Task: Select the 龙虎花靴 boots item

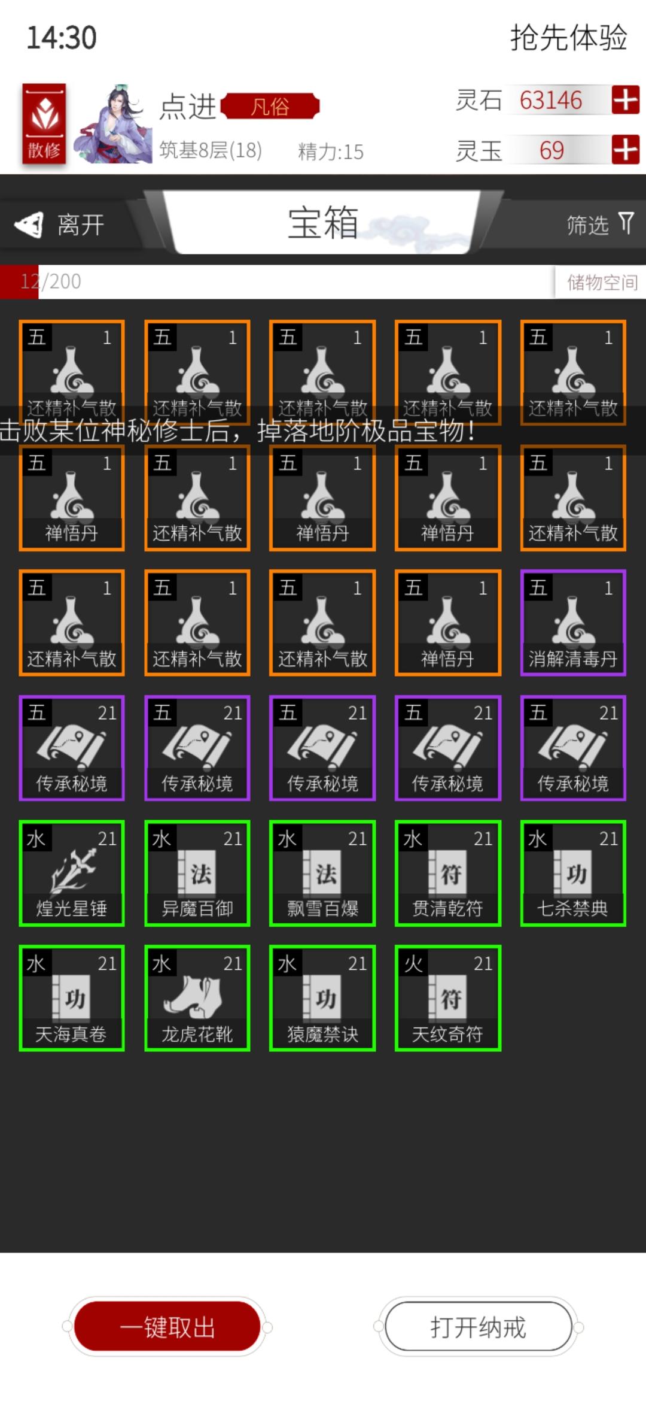Action: point(197,998)
